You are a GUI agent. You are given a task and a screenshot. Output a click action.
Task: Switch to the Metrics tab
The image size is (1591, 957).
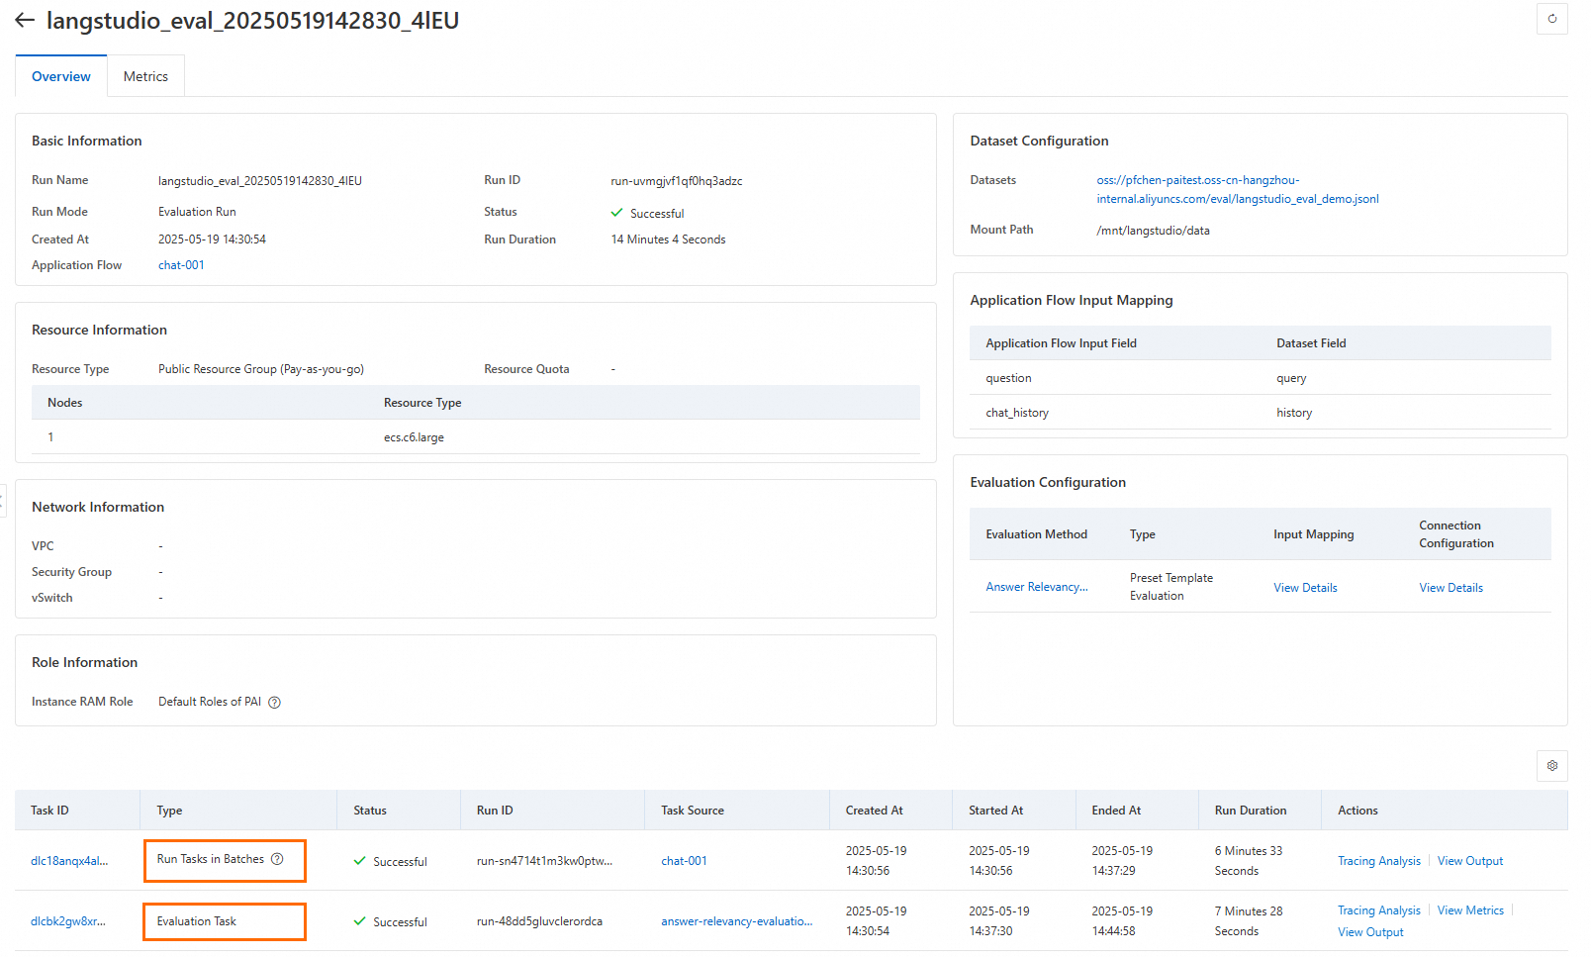click(x=145, y=76)
